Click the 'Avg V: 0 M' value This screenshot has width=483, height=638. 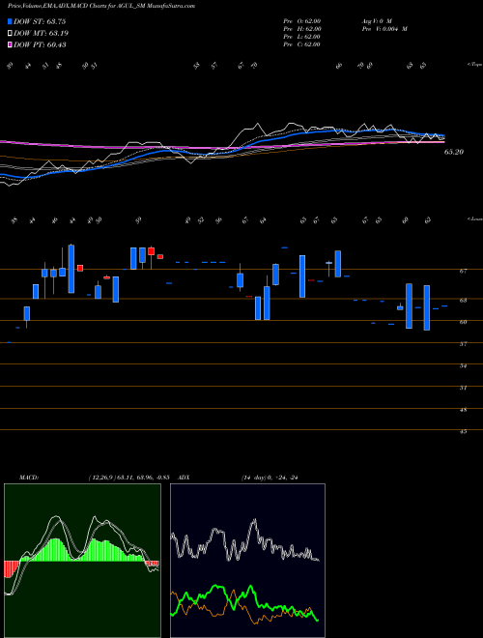point(378,21)
